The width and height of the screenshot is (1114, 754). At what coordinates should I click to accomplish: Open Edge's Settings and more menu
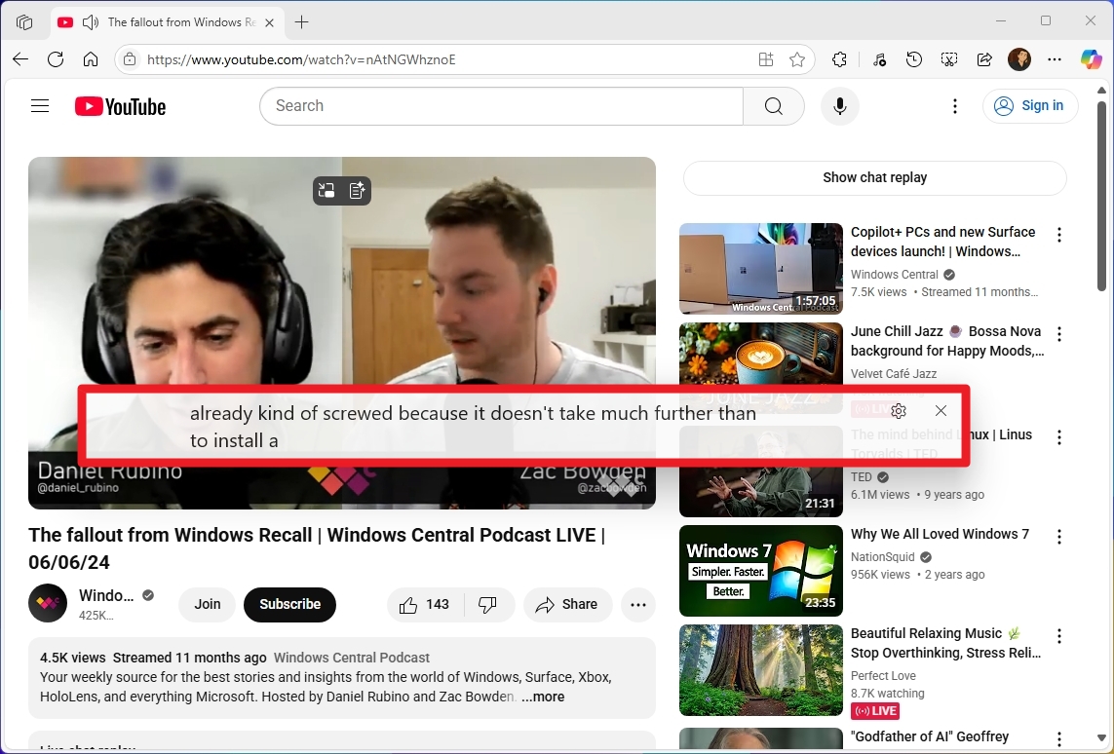[1055, 59]
